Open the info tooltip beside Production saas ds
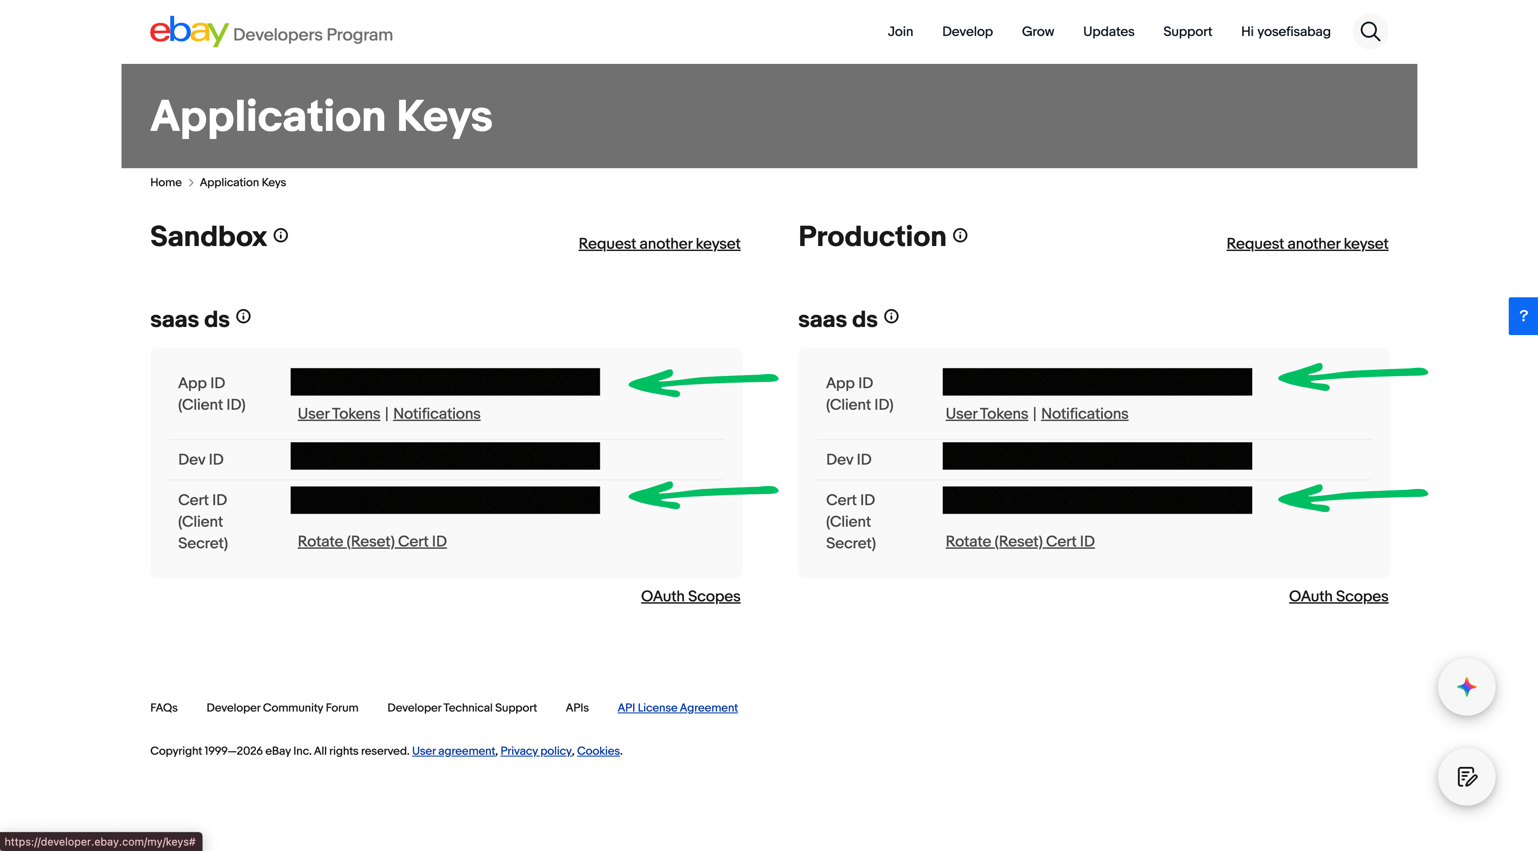1538x851 pixels. [891, 317]
